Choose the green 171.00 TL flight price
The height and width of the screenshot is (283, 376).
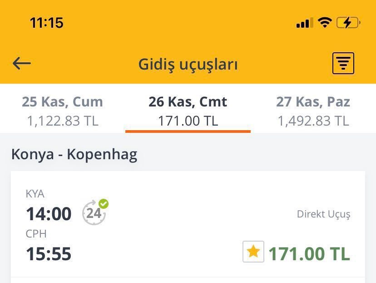click(309, 253)
